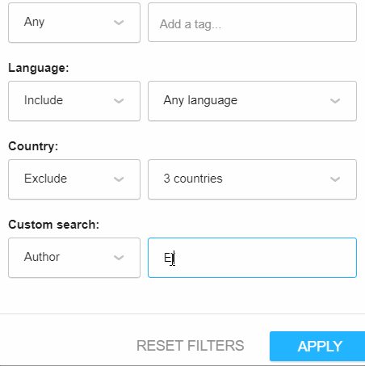Click the Language: section label
This screenshot has height=366, width=365.
coord(39,68)
